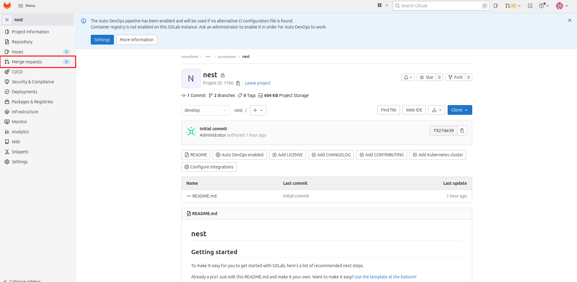Image resolution: width=577 pixels, height=282 pixels.
Task: Click the More information button
Action: (x=137, y=40)
